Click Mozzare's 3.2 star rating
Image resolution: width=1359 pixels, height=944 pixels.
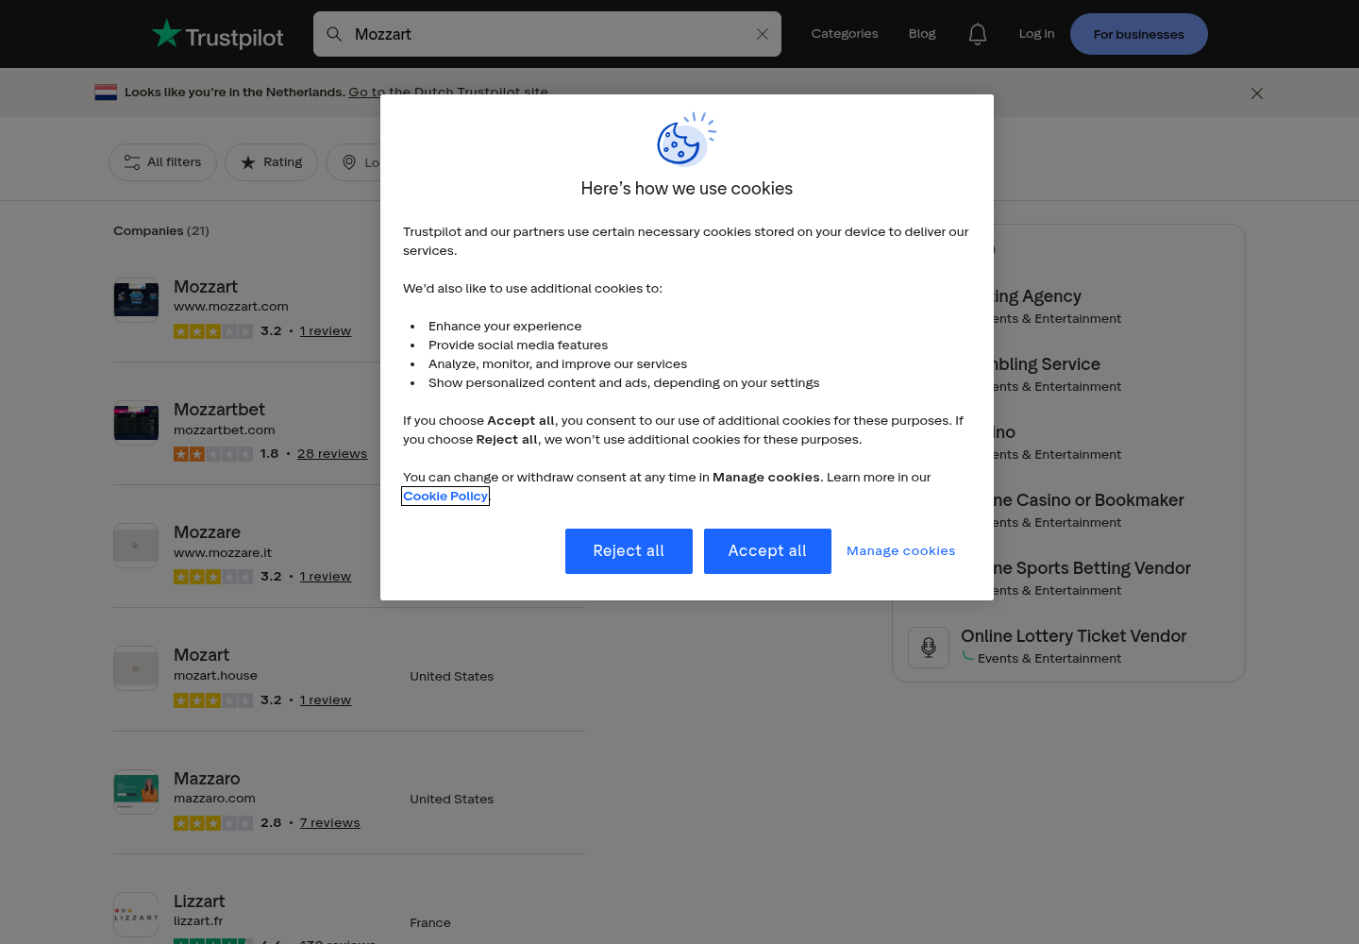click(213, 577)
